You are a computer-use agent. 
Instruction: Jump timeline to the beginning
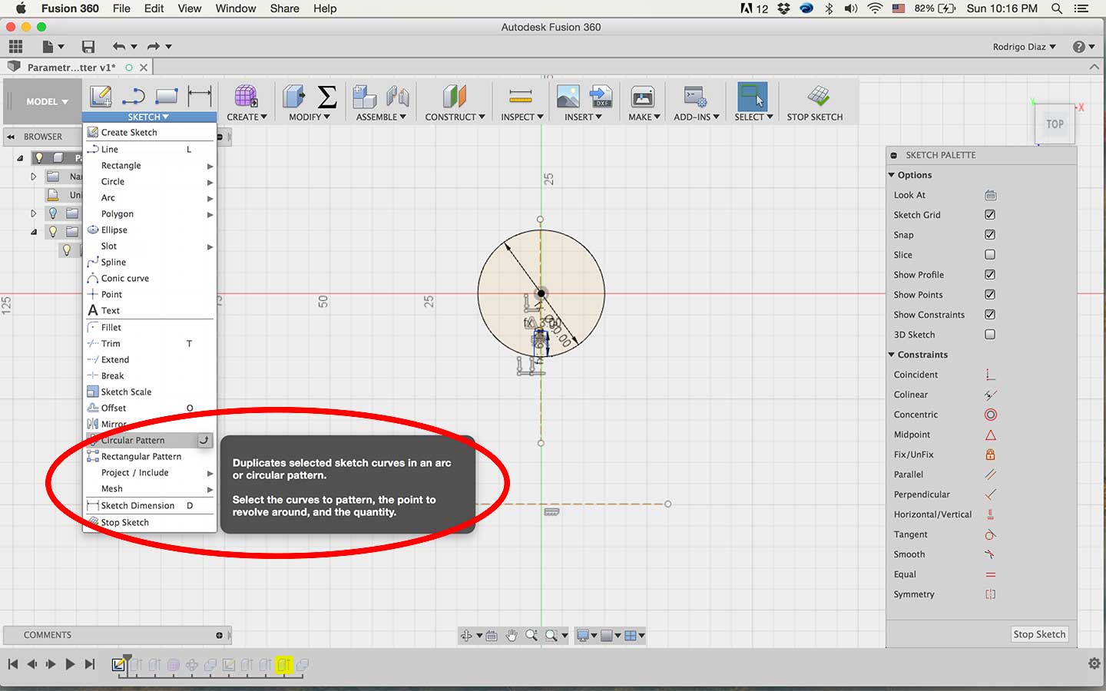(x=13, y=664)
